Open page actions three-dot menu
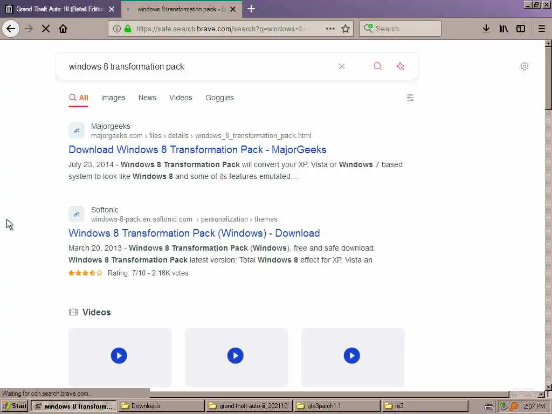Image resolution: width=552 pixels, height=414 pixels. tap(330, 29)
